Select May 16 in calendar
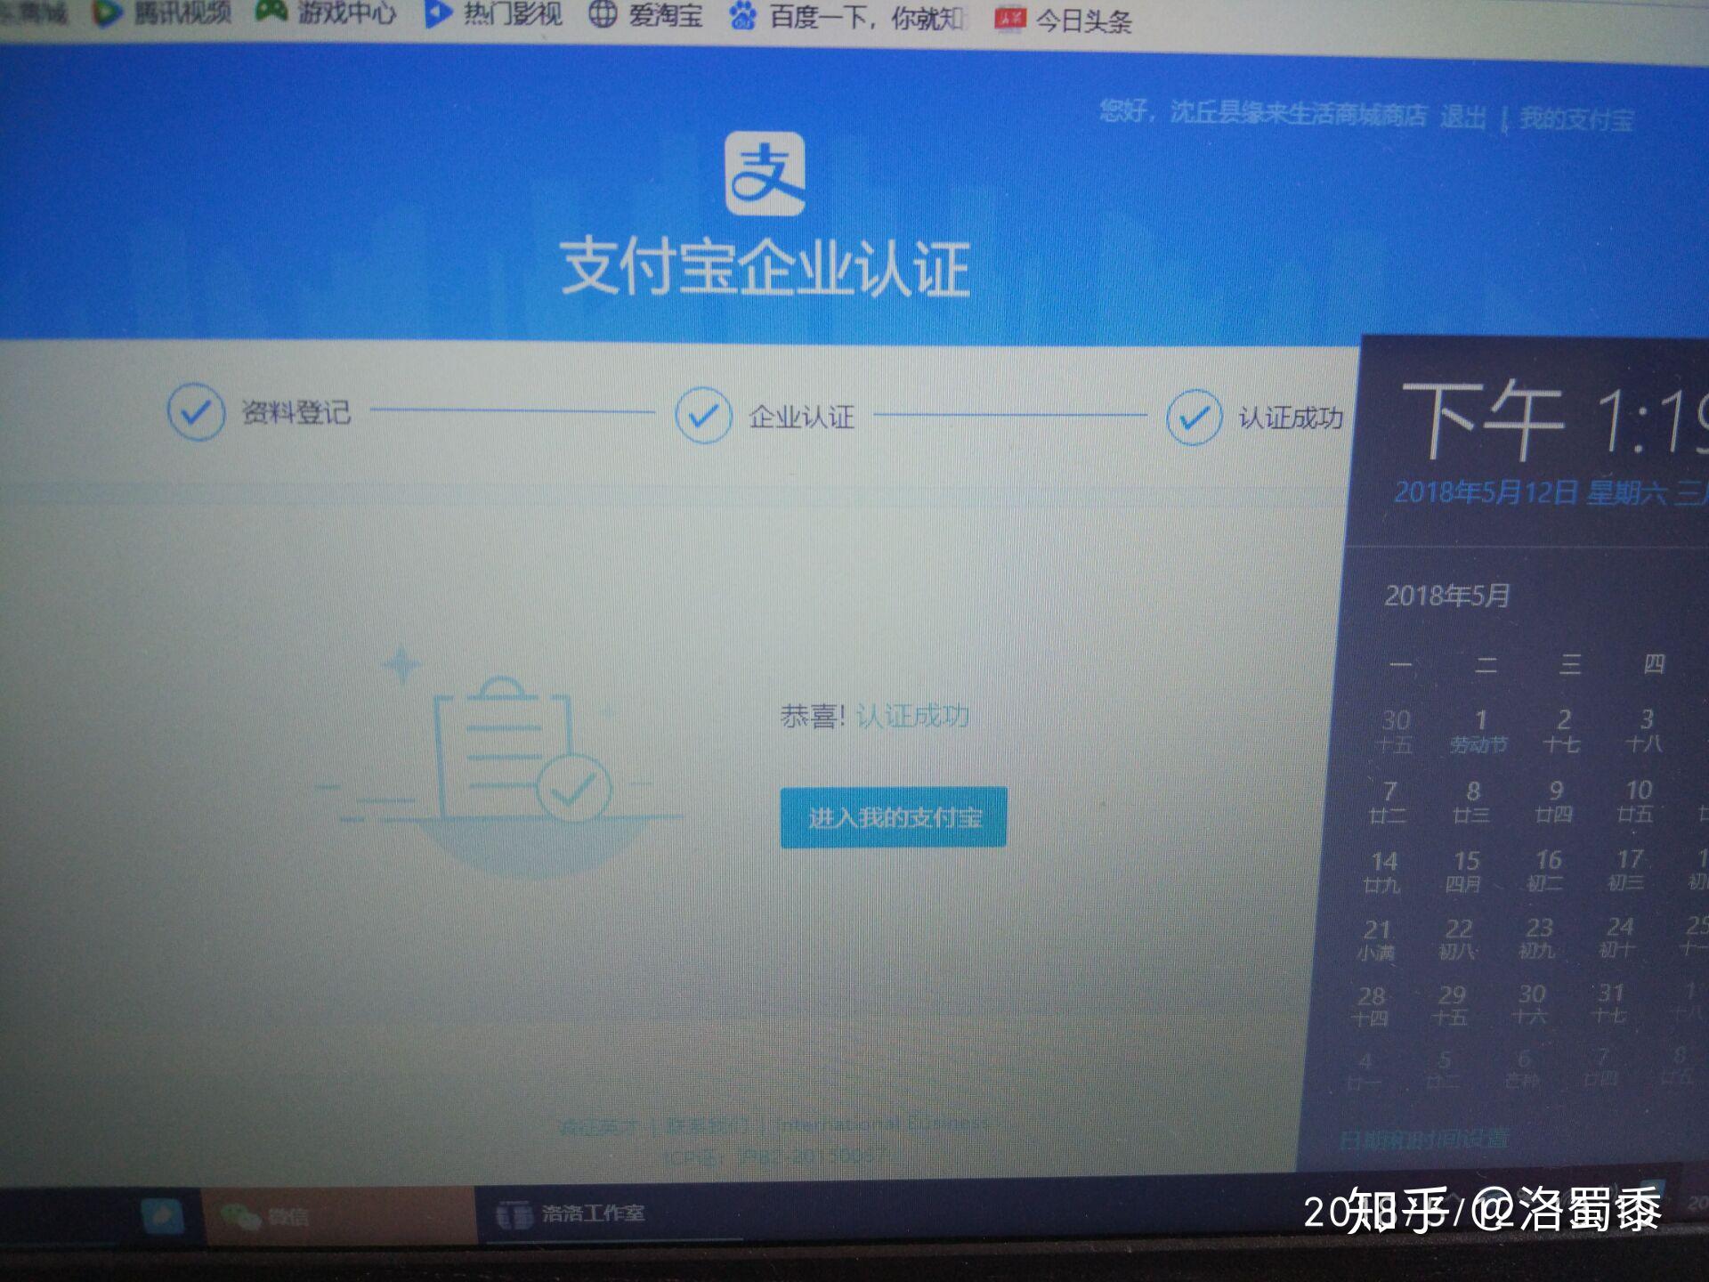 point(1547,870)
